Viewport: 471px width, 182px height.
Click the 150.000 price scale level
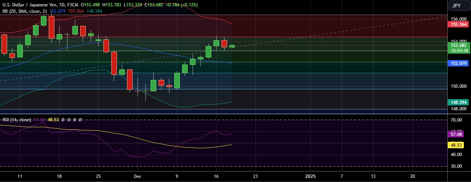(x=458, y=86)
